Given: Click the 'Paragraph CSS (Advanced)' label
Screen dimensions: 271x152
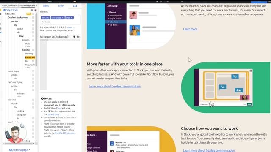Looking at the screenshot, I should click(x=54, y=37).
